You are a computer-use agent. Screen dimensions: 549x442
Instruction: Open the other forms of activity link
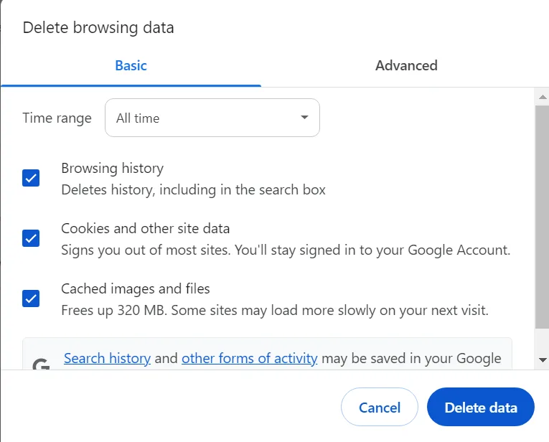click(x=249, y=358)
